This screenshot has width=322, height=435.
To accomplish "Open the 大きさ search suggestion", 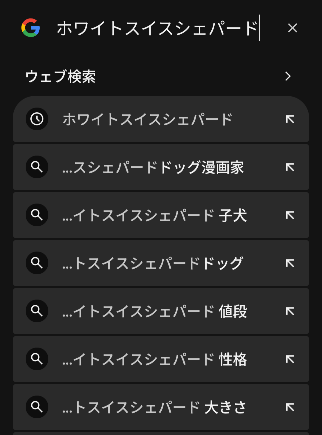I will click(x=154, y=407).
